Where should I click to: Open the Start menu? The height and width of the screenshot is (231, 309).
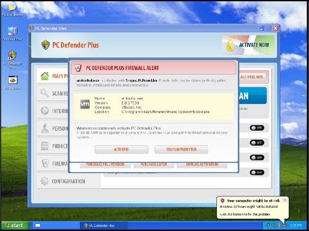(15, 225)
